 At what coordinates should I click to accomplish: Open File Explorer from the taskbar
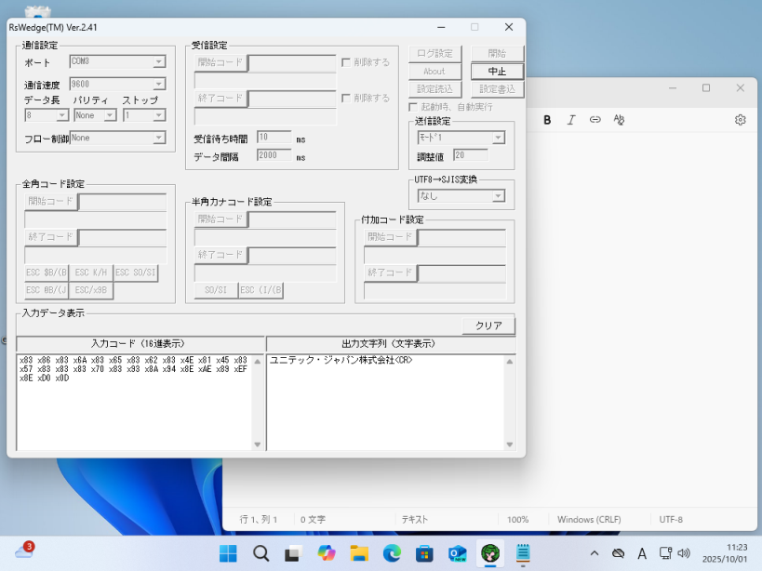(x=359, y=553)
